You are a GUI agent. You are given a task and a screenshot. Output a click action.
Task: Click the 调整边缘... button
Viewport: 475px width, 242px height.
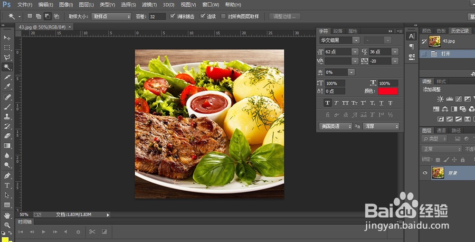[x=285, y=17]
